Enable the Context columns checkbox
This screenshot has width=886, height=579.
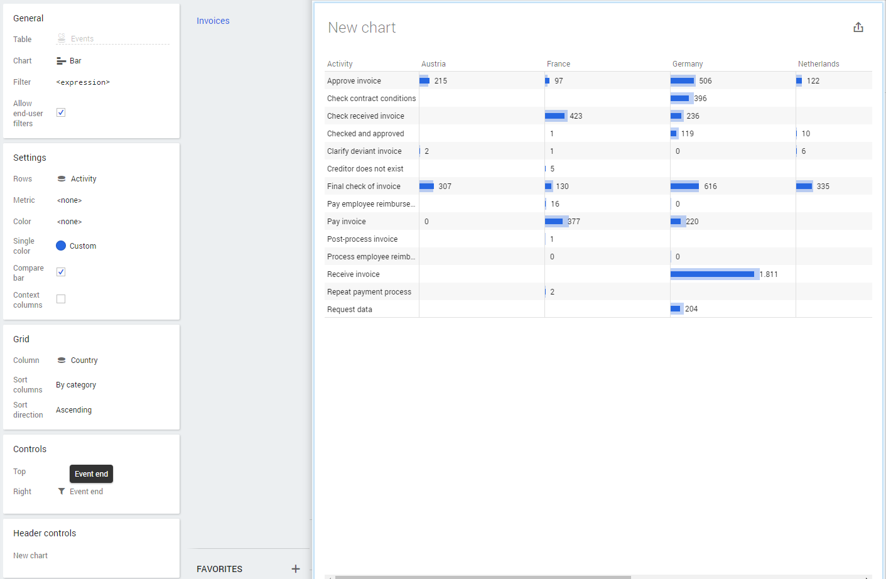[x=61, y=299]
